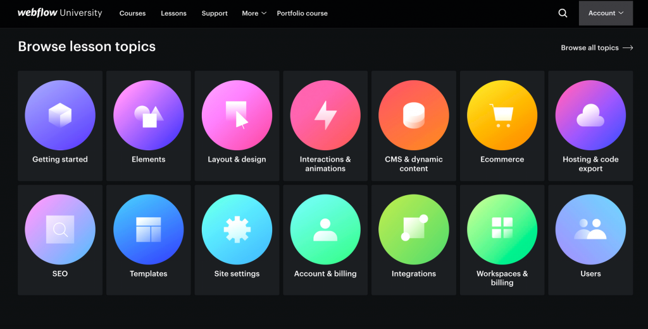This screenshot has height=329, width=648.
Task: Click the Integrations topic label
Action: 414,273
